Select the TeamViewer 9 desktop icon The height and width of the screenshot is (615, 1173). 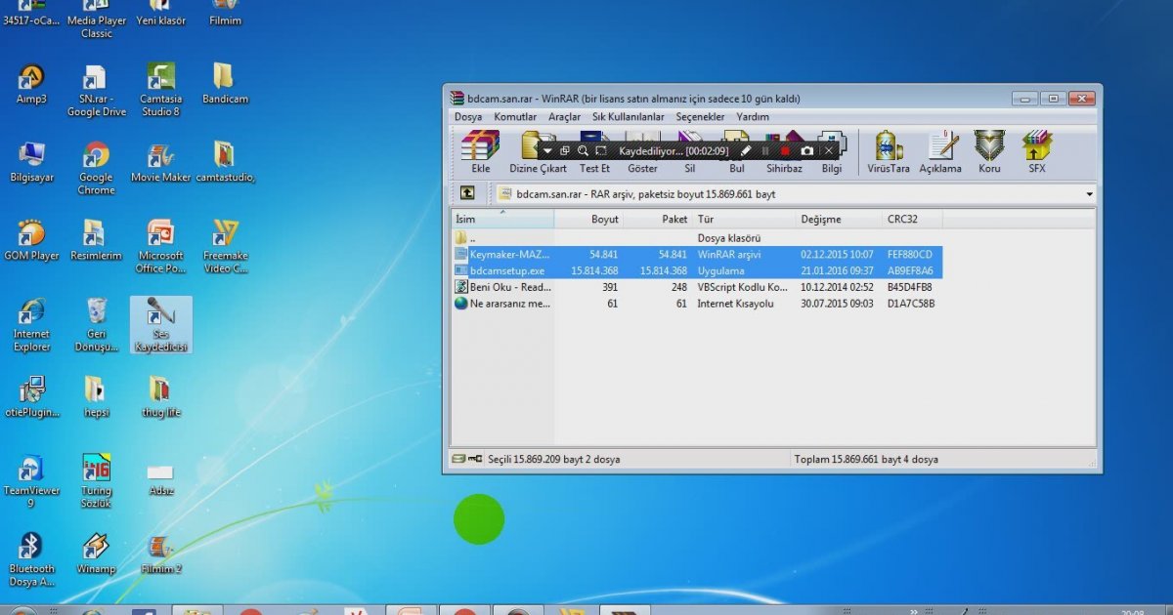(31, 482)
